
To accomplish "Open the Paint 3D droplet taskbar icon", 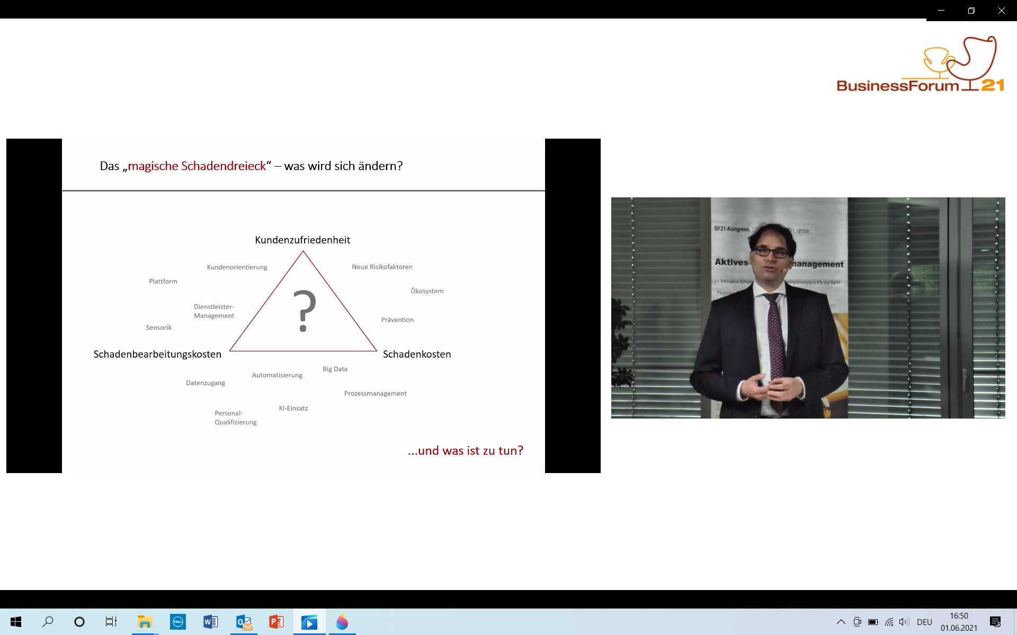I will coord(342,622).
